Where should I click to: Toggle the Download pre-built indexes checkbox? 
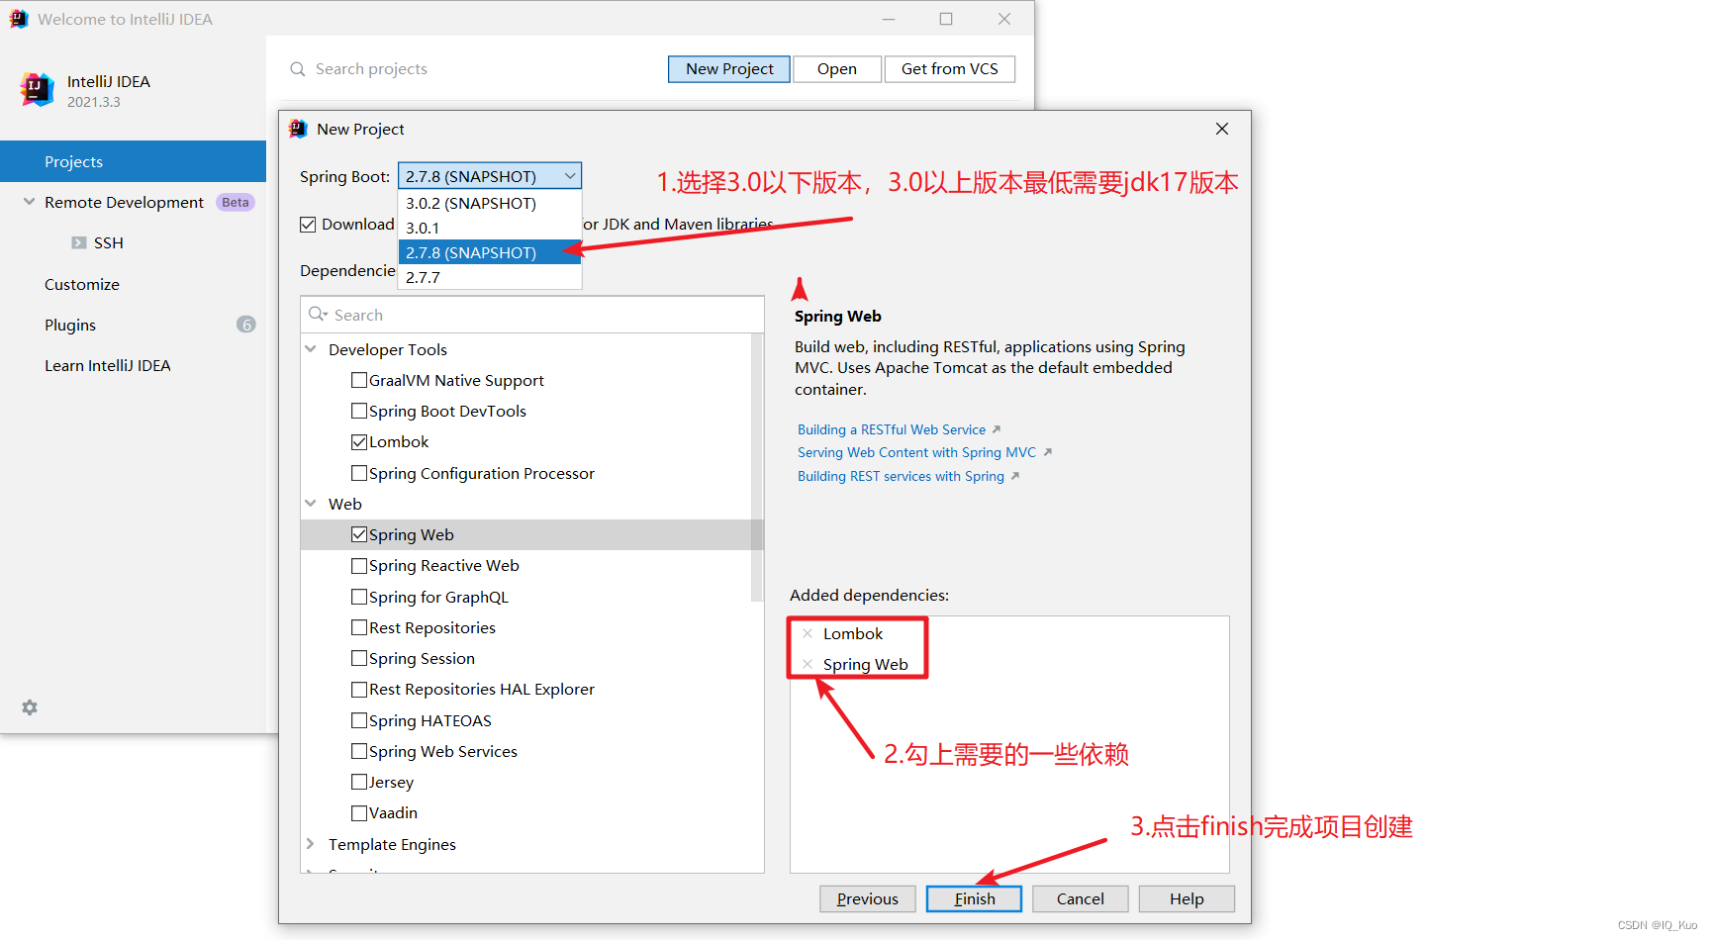[x=308, y=225]
